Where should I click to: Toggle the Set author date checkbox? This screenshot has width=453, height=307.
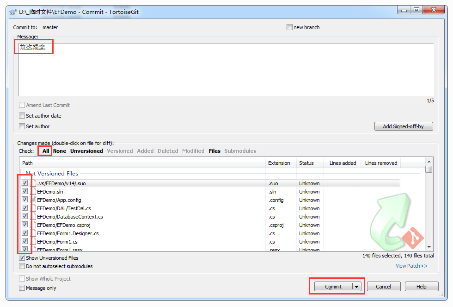pyautogui.click(x=22, y=116)
